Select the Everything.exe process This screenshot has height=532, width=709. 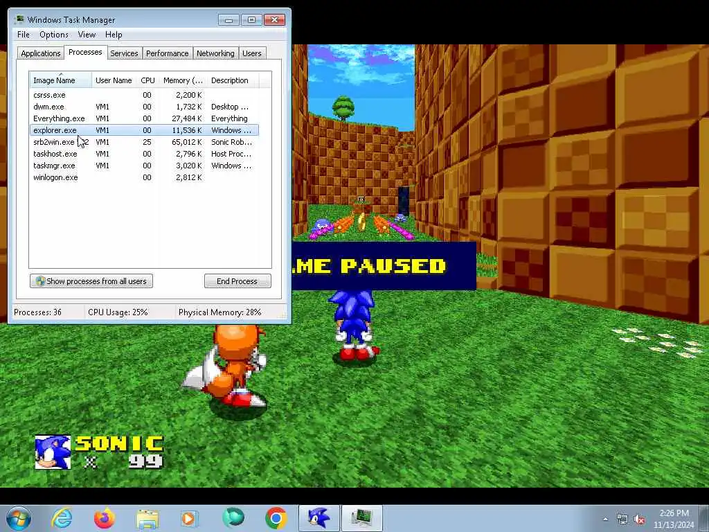tap(145, 118)
